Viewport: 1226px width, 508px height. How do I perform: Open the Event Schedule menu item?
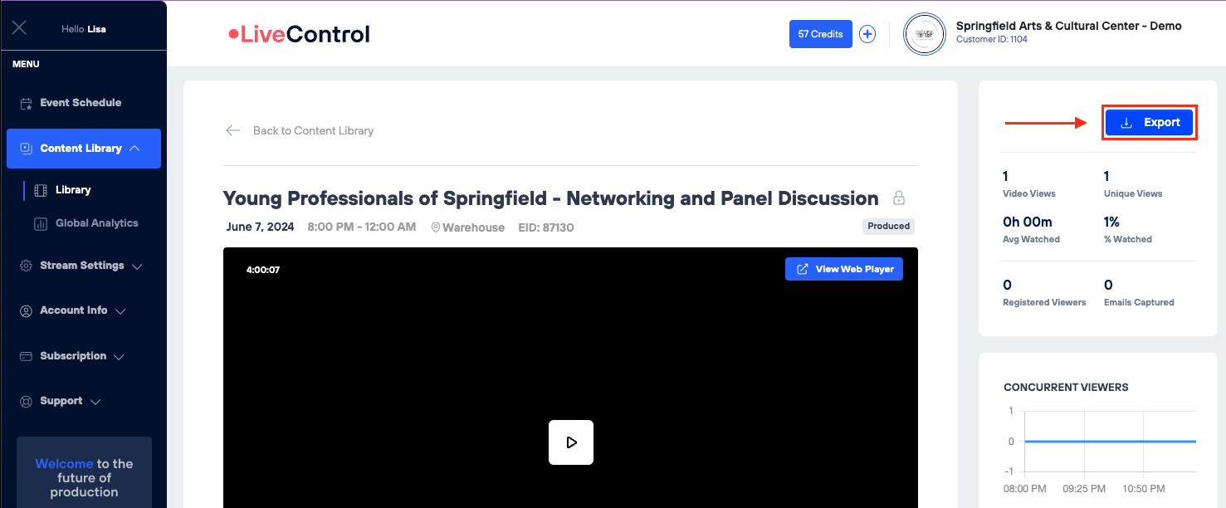tap(81, 103)
